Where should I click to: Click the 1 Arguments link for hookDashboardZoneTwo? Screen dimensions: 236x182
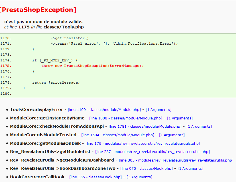[x=190, y=168]
